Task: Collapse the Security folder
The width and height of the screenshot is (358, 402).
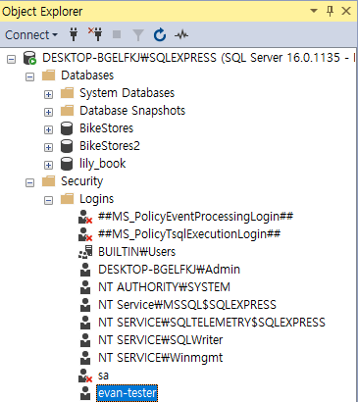Action: pyautogui.click(x=29, y=183)
